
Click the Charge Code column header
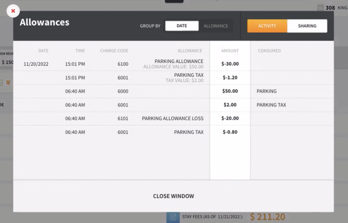click(x=114, y=51)
